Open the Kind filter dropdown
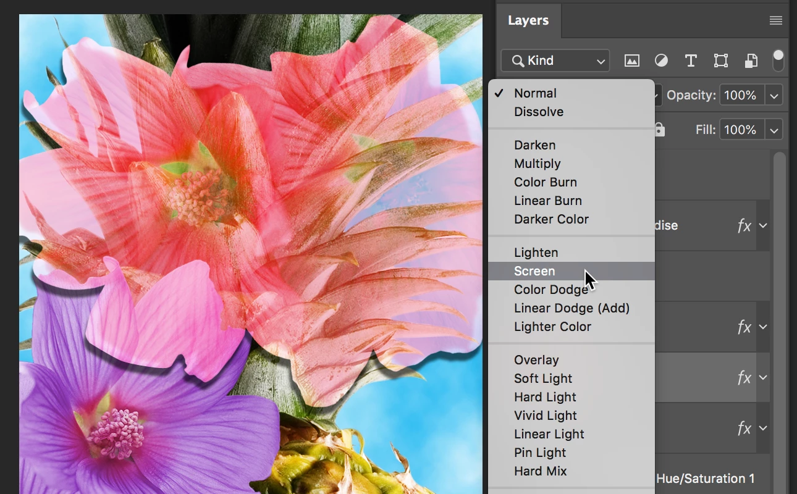 coord(555,61)
